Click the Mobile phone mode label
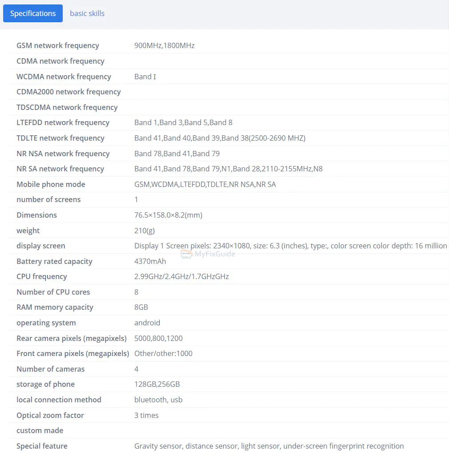This screenshot has height=466, width=449. tap(51, 184)
